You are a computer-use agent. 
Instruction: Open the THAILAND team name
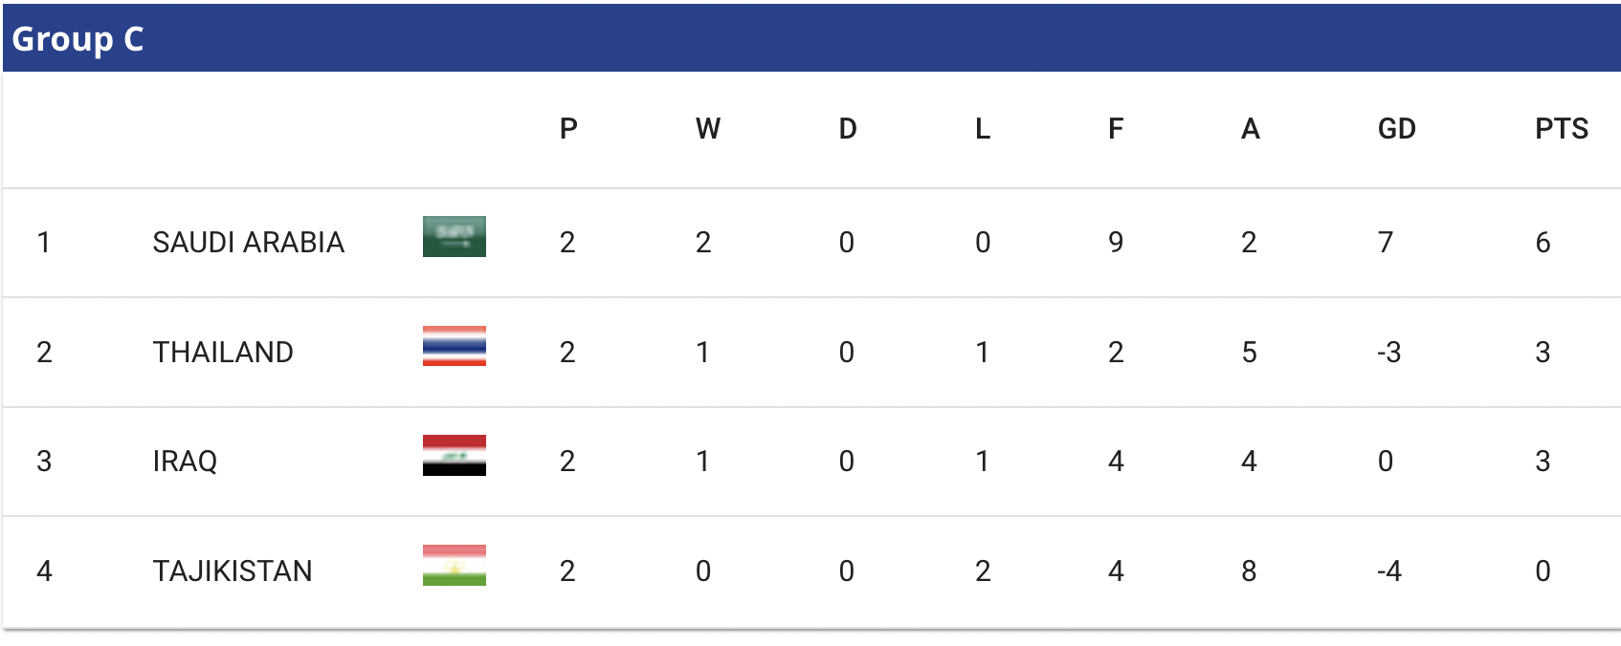pos(223,353)
